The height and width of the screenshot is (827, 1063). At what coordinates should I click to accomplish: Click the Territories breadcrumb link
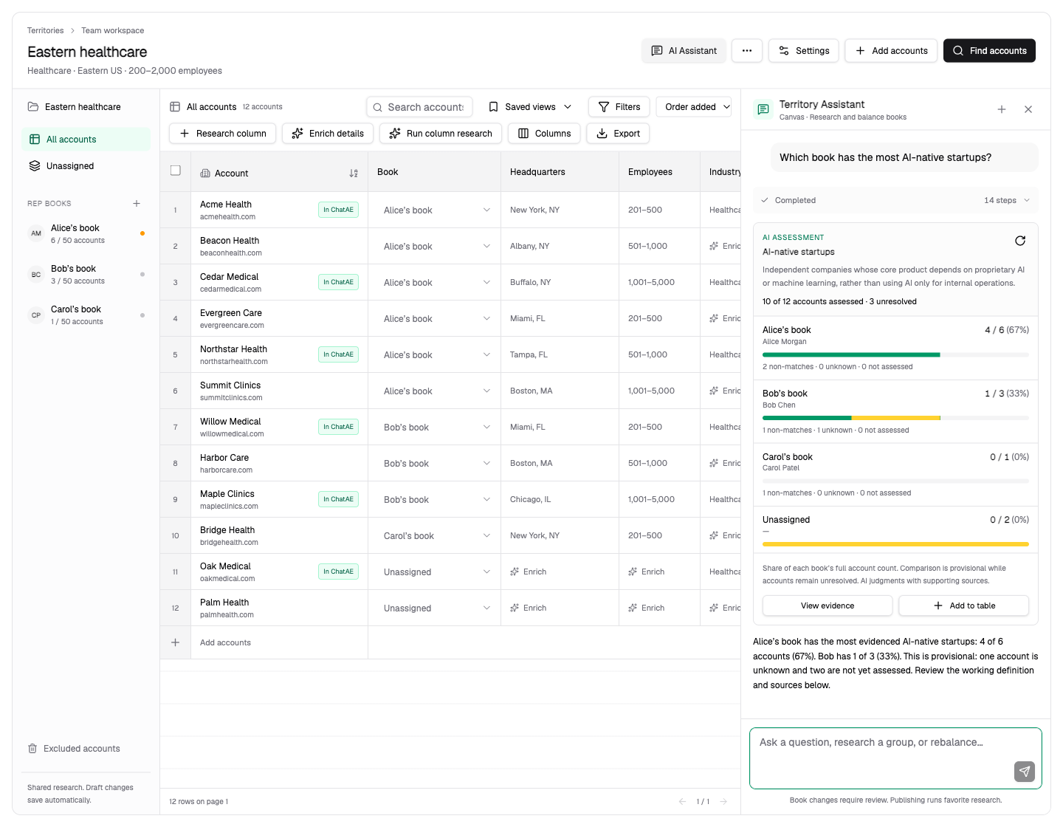[x=46, y=30]
